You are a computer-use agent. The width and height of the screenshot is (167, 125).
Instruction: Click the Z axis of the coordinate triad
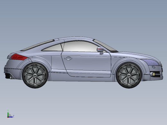11,117
